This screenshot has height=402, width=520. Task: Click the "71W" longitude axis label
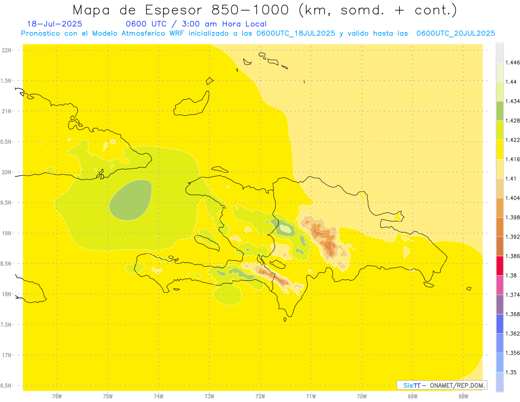(311, 396)
